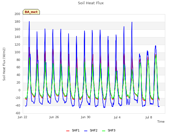Click the 80 y-axis tick label

click(18, 60)
